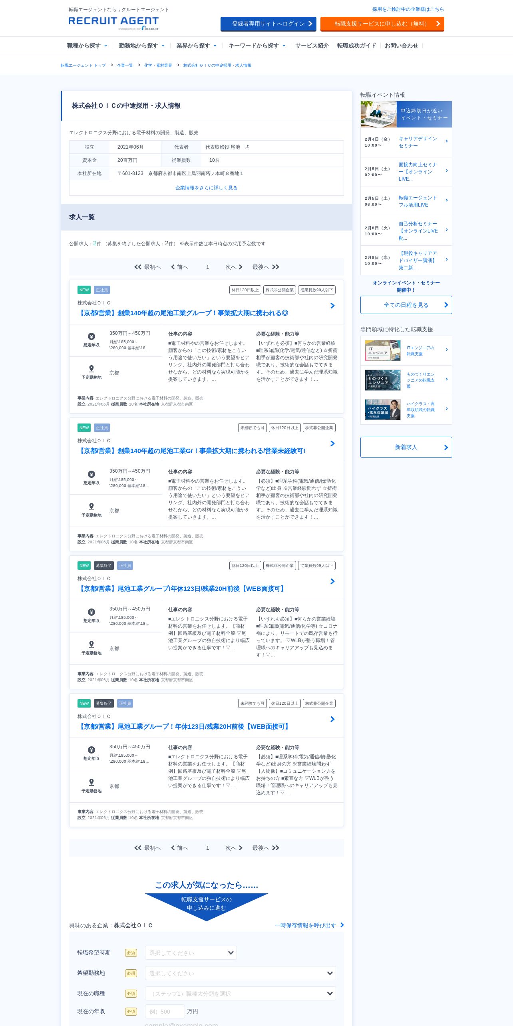
Task: Open お問い合わせ menu item
Action: pyautogui.click(x=401, y=46)
